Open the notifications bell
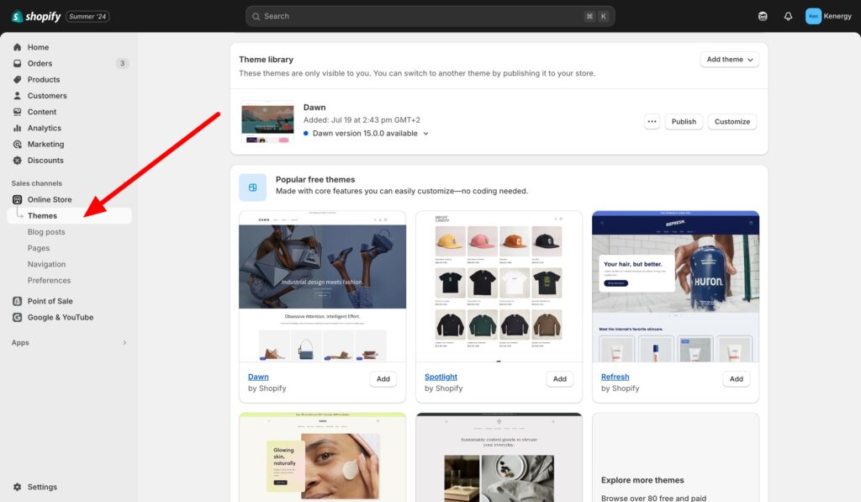861x502 pixels. coord(788,16)
